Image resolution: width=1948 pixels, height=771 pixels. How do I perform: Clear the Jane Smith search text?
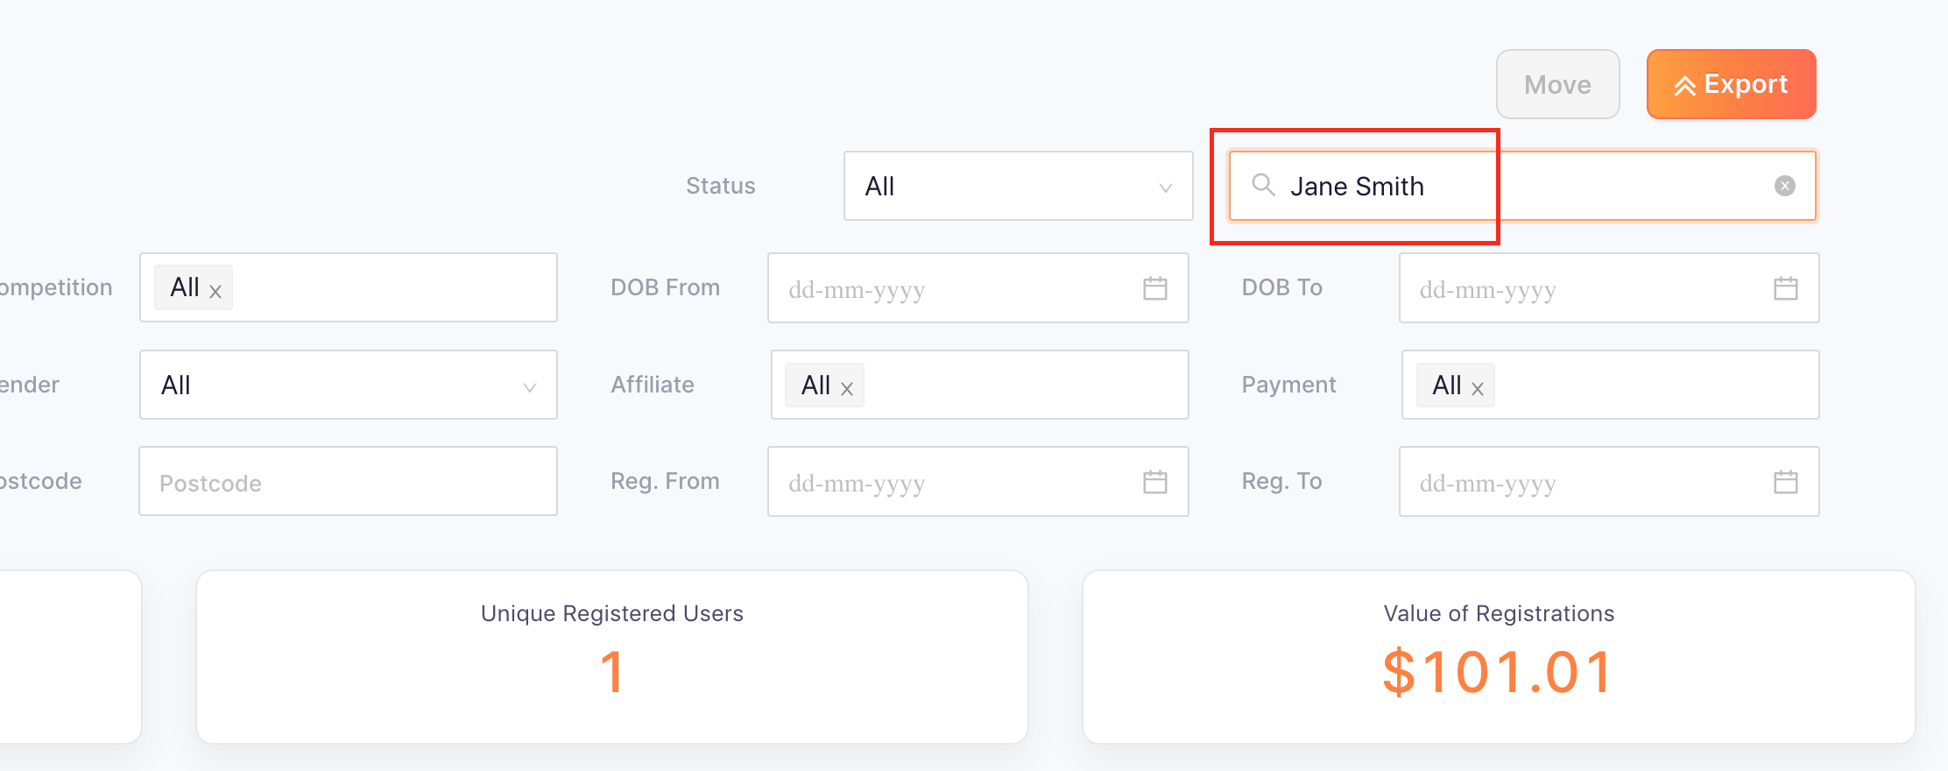pyautogui.click(x=1784, y=186)
